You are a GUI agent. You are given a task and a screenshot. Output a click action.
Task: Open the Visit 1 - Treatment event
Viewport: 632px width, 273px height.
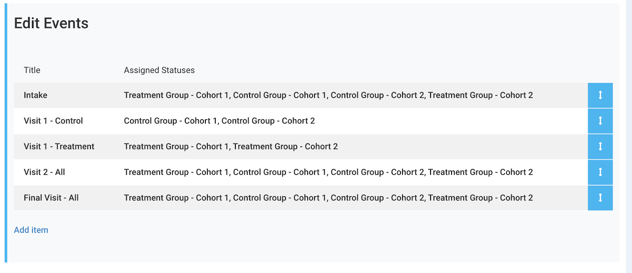tap(59, 146)
